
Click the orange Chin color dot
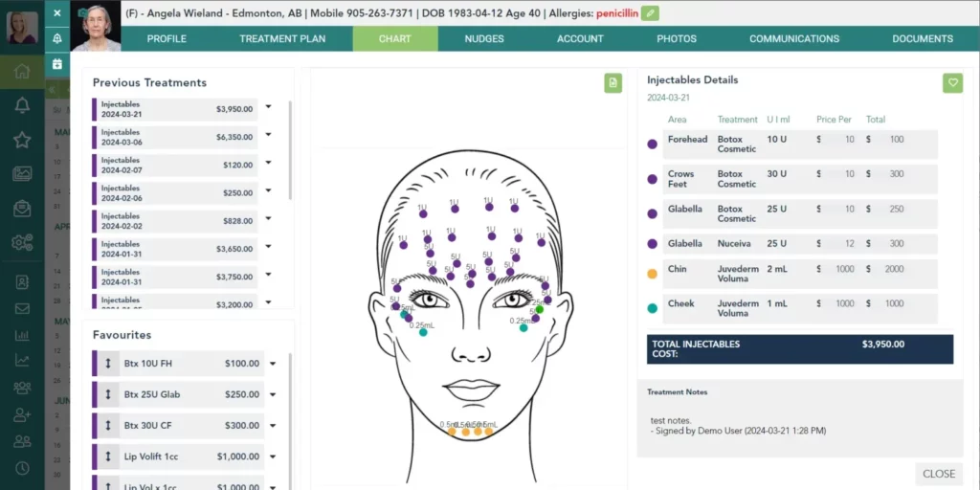652,274
